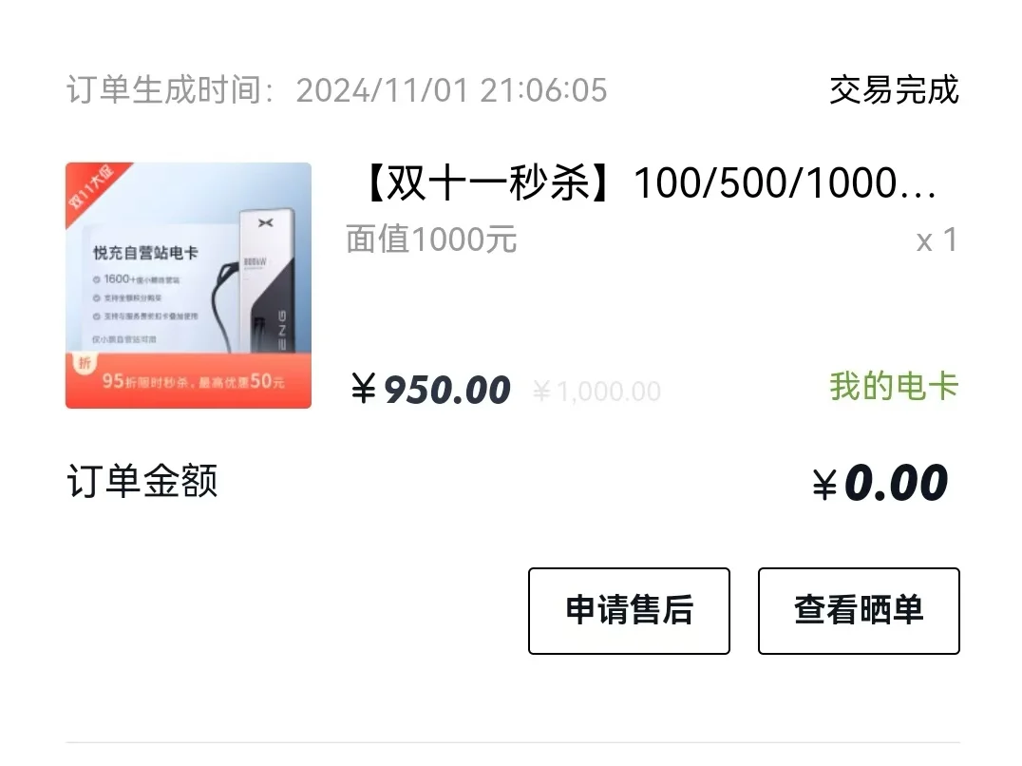The image size is (1022, 766).
Task: Open the 我的电卡 link
Action: (x=895, y=386)
